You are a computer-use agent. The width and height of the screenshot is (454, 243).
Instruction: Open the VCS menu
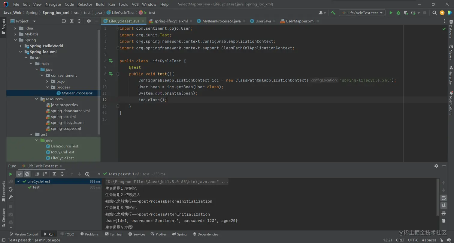tap(135, 4)
